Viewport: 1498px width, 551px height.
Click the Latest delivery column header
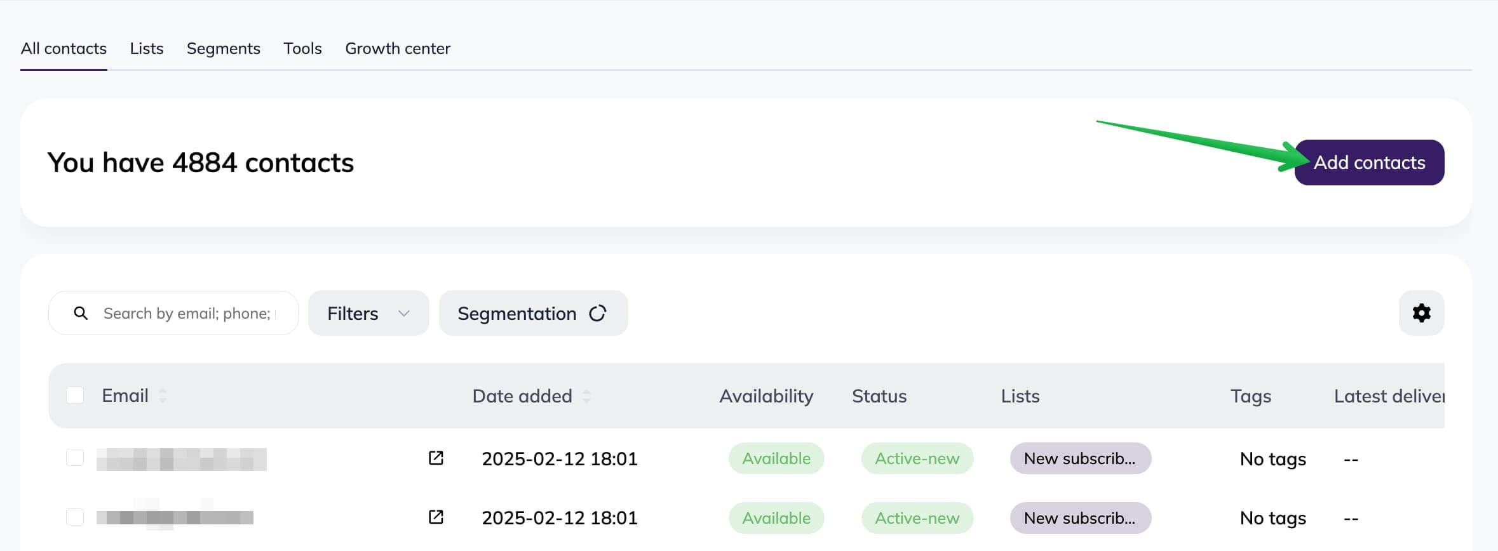(1389, 396)
